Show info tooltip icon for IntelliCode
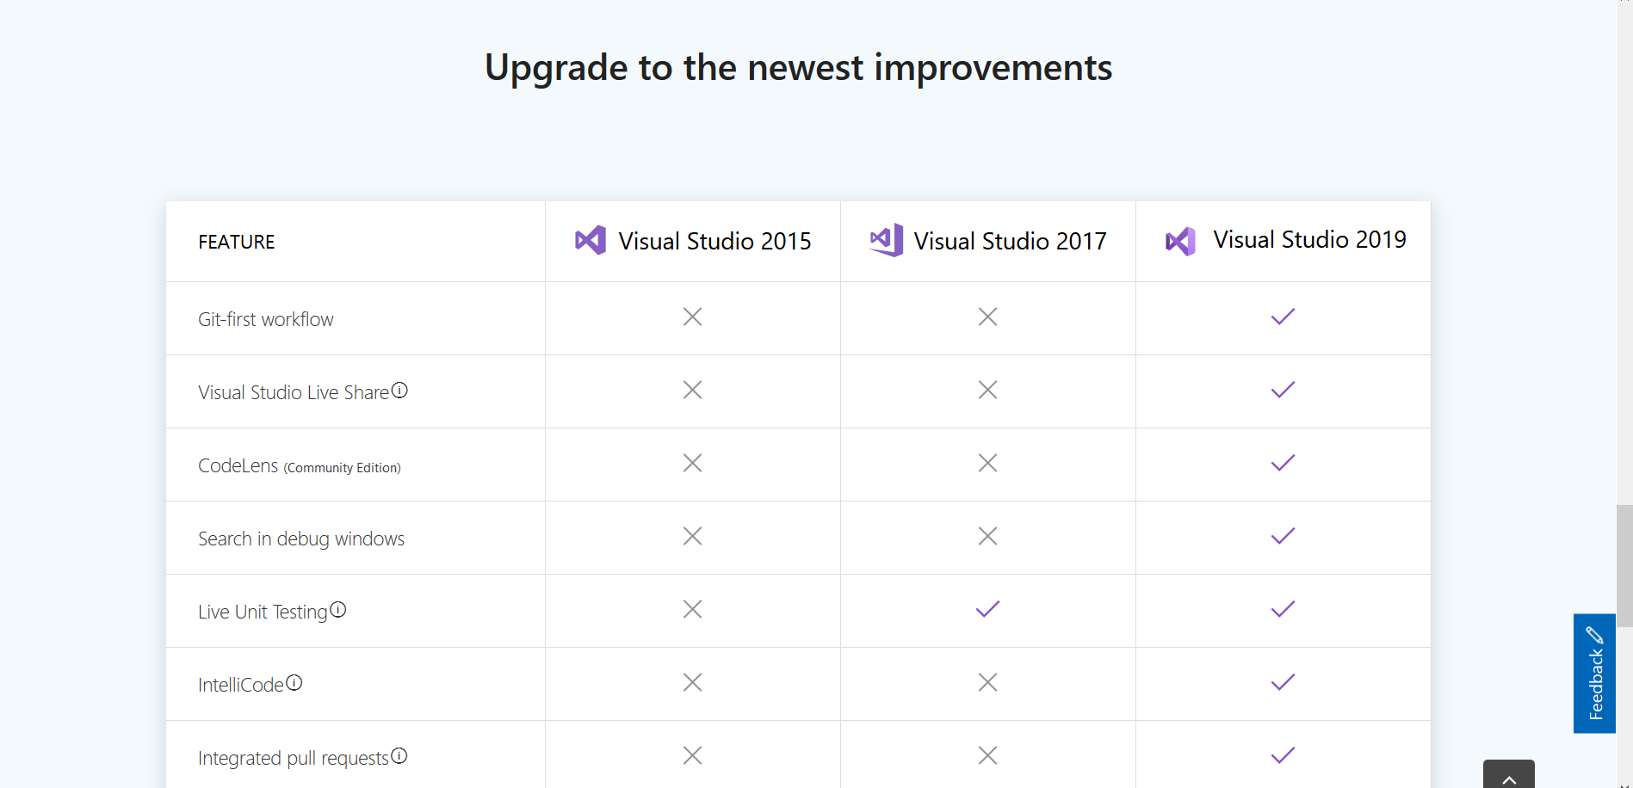 (294, 682)
